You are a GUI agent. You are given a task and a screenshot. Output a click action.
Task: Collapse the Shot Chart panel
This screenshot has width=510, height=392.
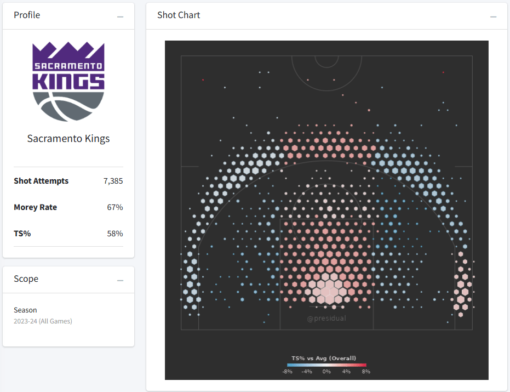point(494,17)
